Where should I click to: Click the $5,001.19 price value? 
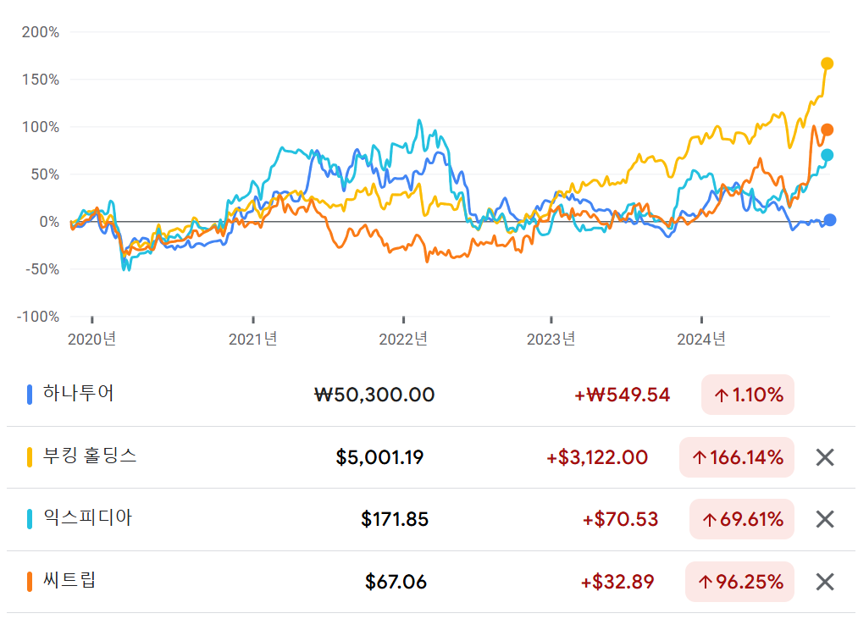tap(379, 457)
